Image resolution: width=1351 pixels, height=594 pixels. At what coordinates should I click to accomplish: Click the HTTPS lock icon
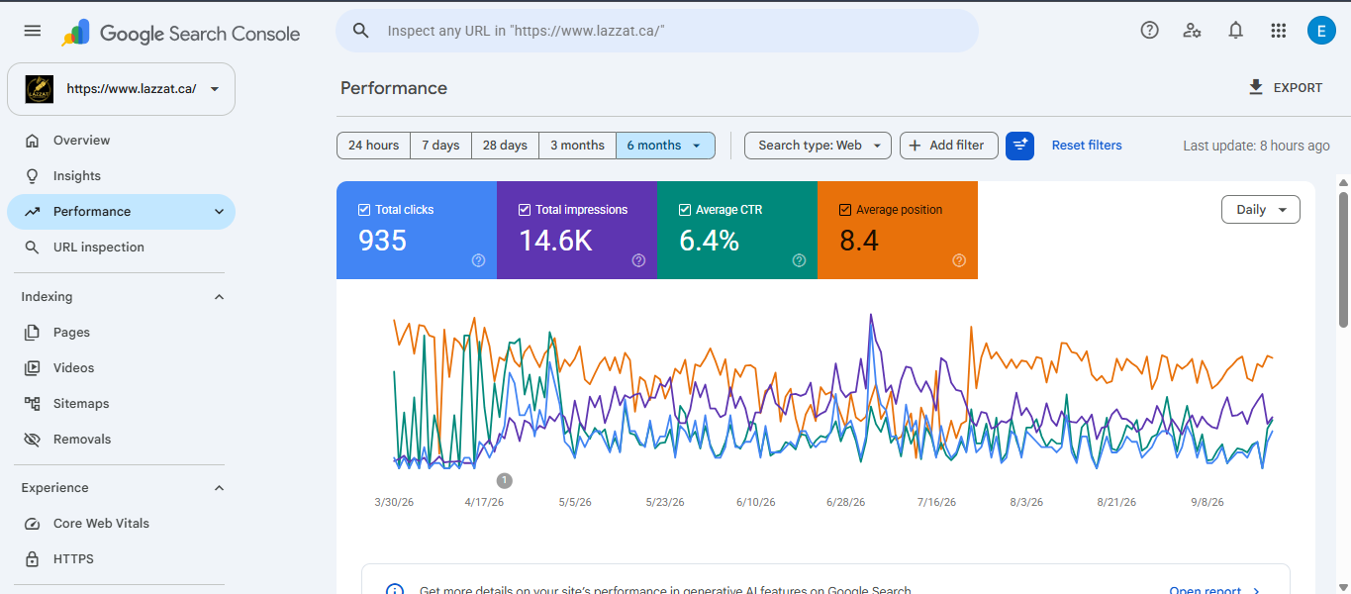click(33, 559)
